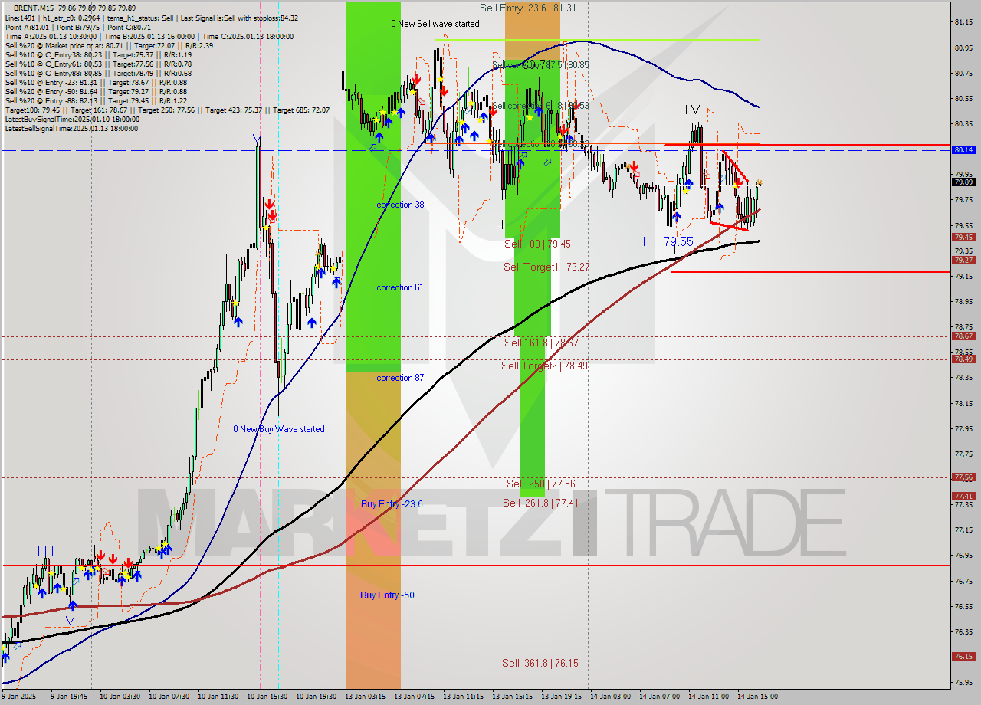Click the red 78.49 price axis tag

click(x=963, y=359)
